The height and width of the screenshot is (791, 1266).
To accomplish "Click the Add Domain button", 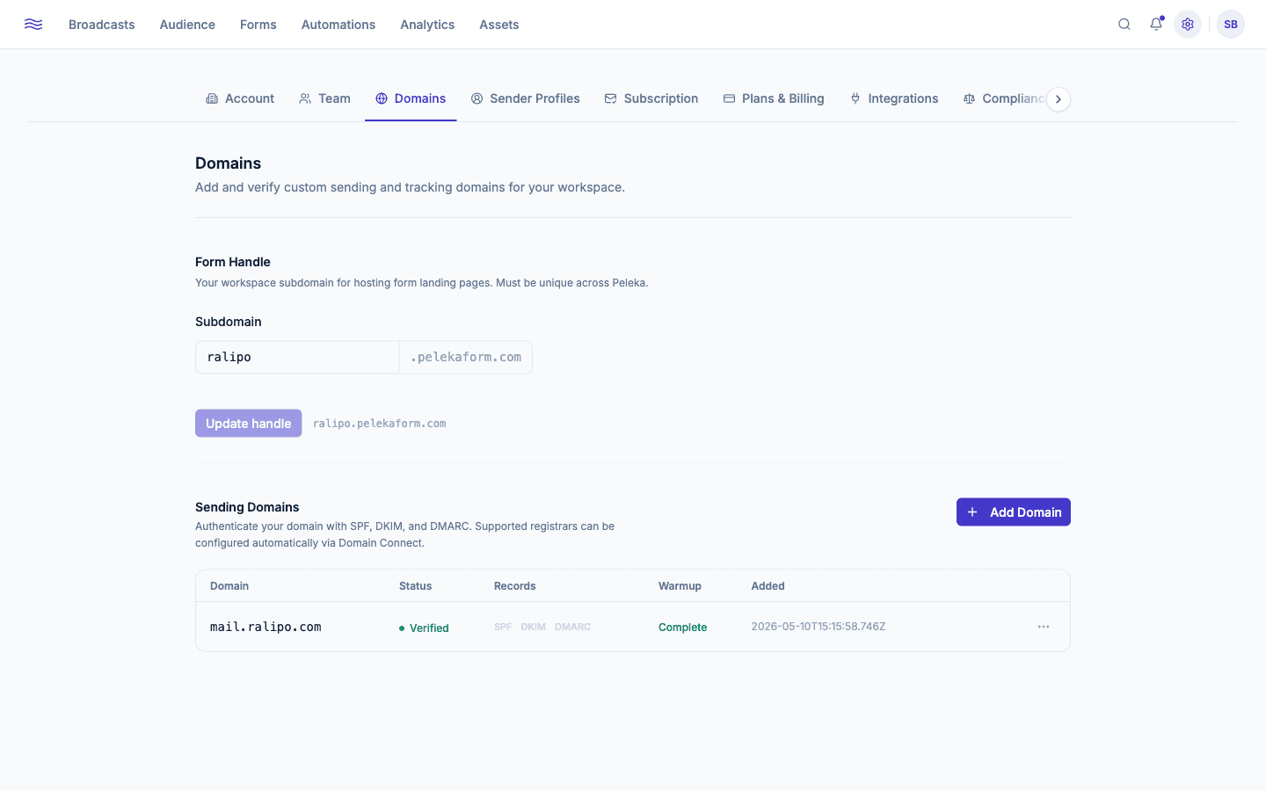I will click(1014, 512).
